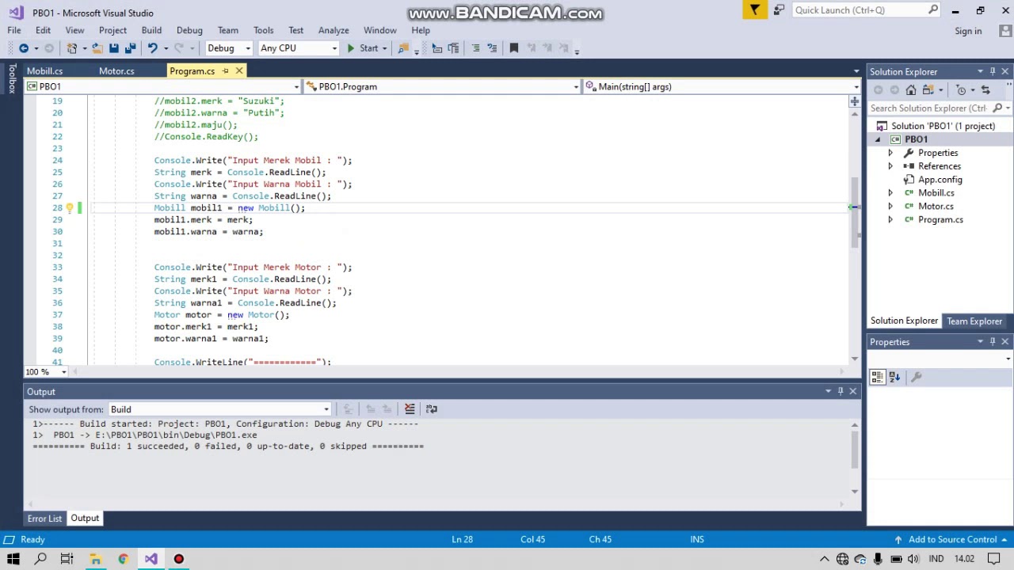Click the Sync with Active Document icon

tap(985, 89)
